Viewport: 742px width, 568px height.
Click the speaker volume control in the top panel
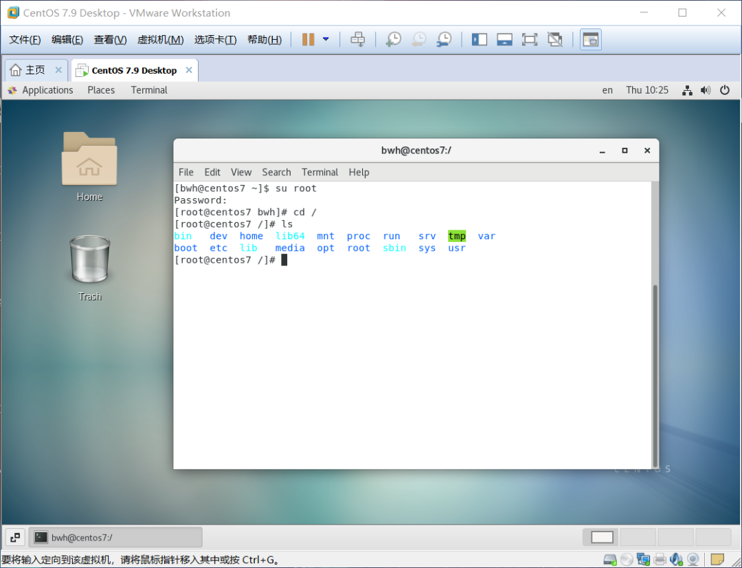tap(706, 89)
